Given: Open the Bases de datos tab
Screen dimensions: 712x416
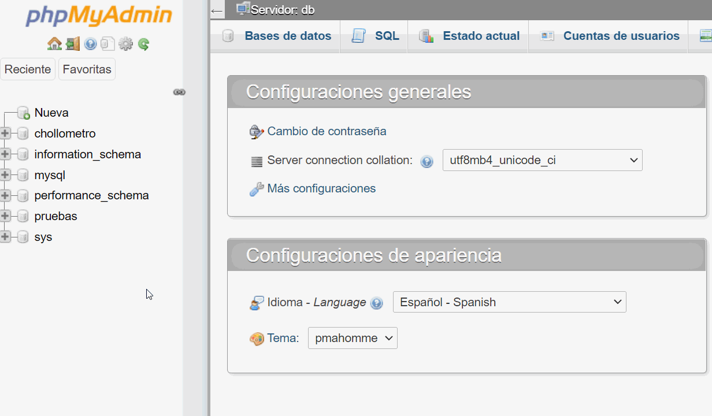Looking at the screenshot, I should (x=276, y=36).
